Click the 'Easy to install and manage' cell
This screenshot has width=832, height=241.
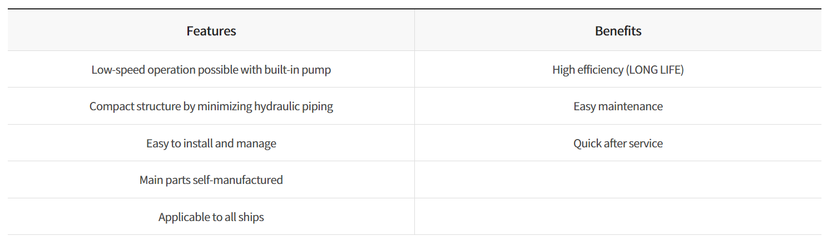[x=211, y=143]
